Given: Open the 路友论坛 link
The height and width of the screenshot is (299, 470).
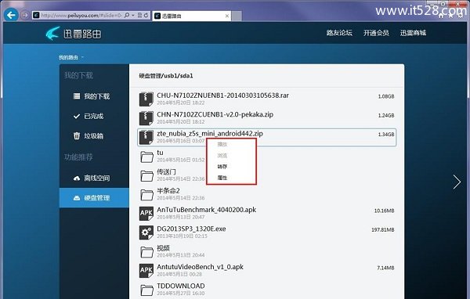Looking at the screenshot, I should click(x=339, y=33).
